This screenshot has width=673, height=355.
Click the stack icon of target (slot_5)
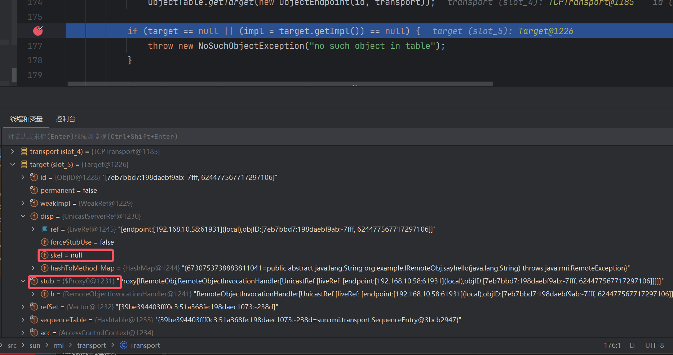[x=24, y=164]
